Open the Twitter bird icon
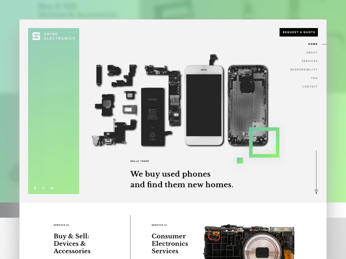 52,188
